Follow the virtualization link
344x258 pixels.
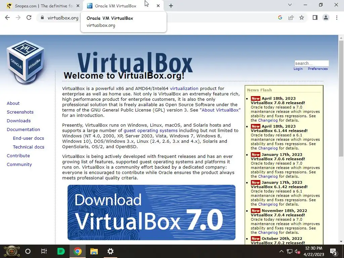(x=184, y=88)
